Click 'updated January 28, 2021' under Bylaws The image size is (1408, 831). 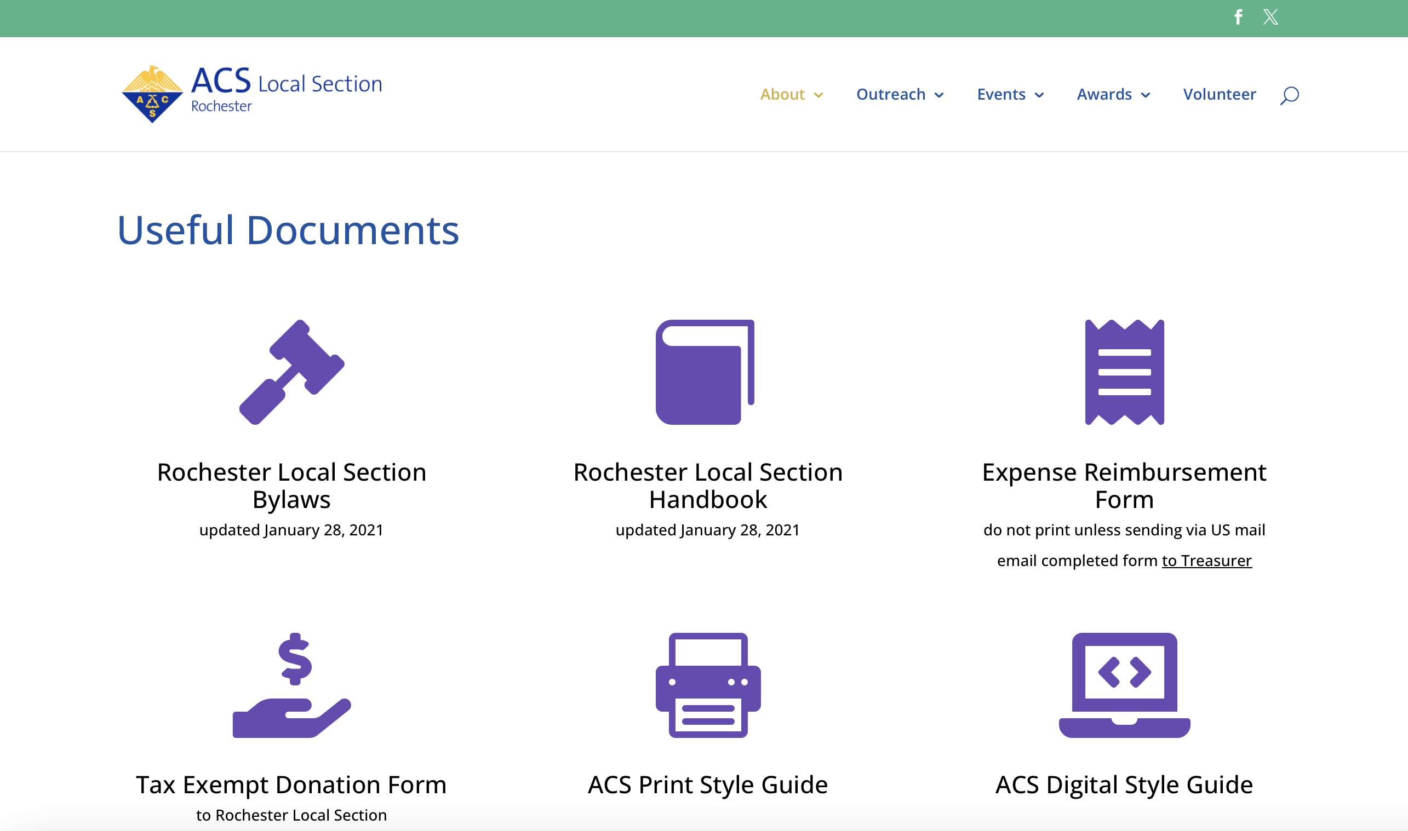click(291, 530)
